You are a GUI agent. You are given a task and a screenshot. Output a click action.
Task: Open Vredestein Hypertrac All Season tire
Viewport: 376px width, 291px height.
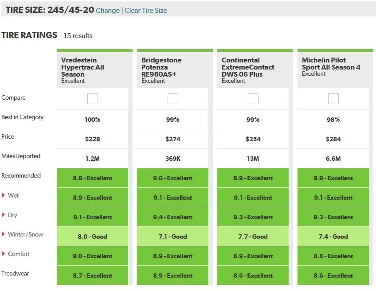pos(82,67)
